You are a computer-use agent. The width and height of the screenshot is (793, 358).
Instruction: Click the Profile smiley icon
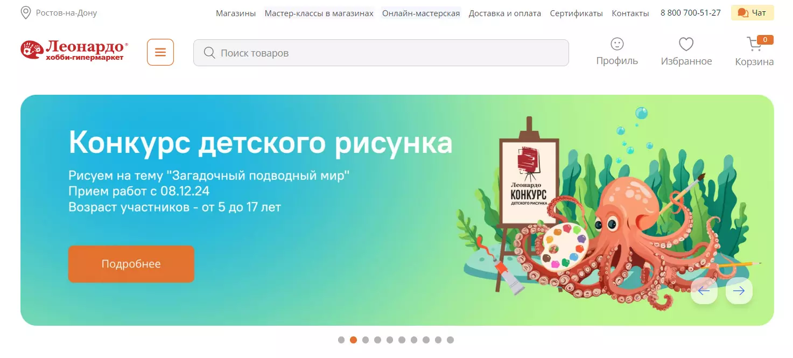617,44
